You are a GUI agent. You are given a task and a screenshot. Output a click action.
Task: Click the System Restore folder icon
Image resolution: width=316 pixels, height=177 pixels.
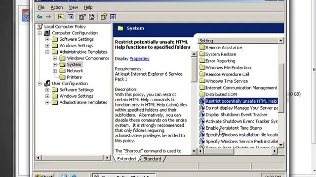point(202,54)
